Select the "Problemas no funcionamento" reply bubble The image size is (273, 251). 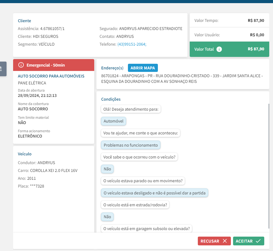131,145
